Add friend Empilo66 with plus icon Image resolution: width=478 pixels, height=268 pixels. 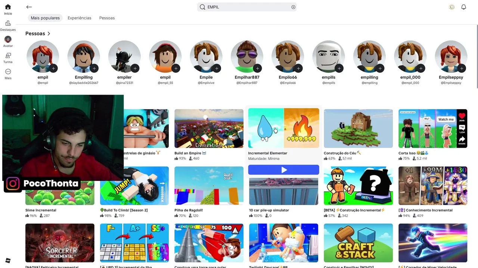click(x=298, y=68)
